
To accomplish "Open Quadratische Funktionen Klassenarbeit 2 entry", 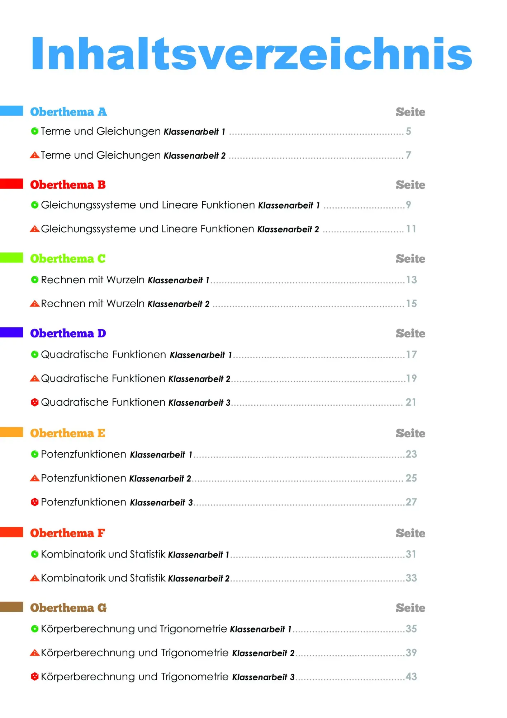I will [x=136, y=378].
